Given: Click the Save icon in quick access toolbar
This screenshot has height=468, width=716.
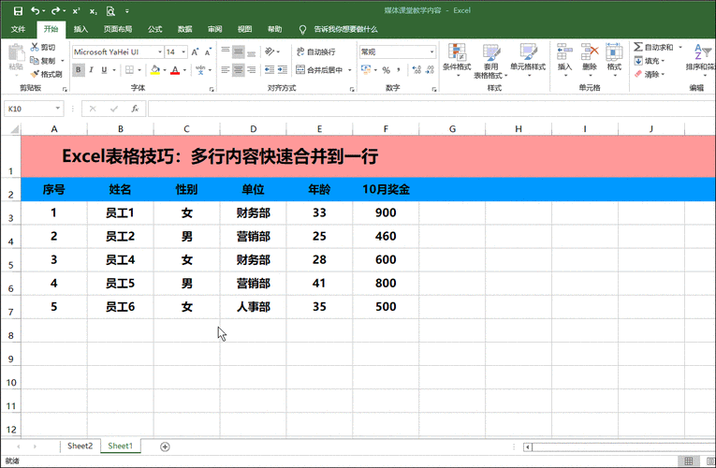Looking at the screenshot, I should [x=18, y=11].
